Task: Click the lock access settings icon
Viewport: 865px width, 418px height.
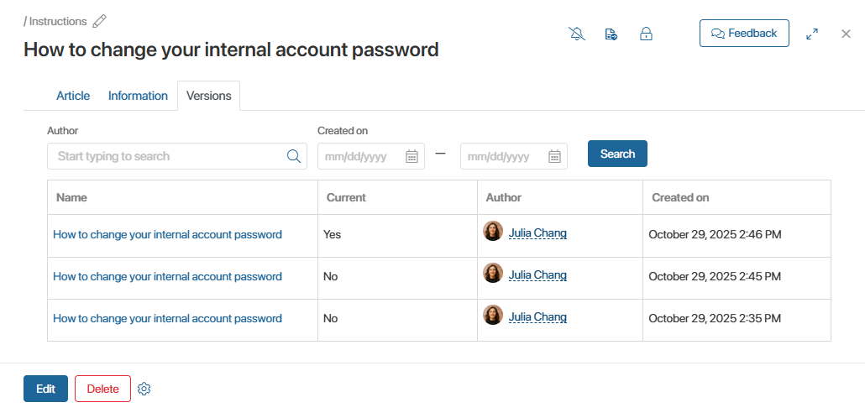Action: tap(646, 34)
